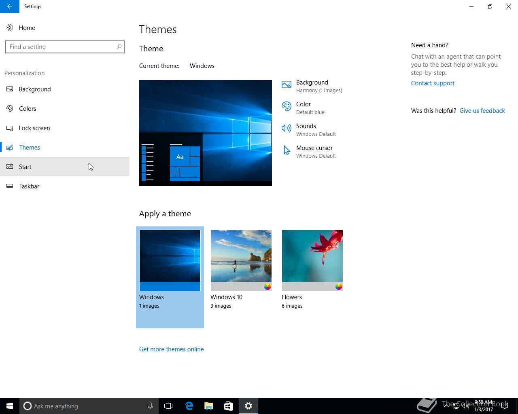518x414 pixels.
Task: Select the Themes page in the sidebar
Action: [x=65, y=148]
